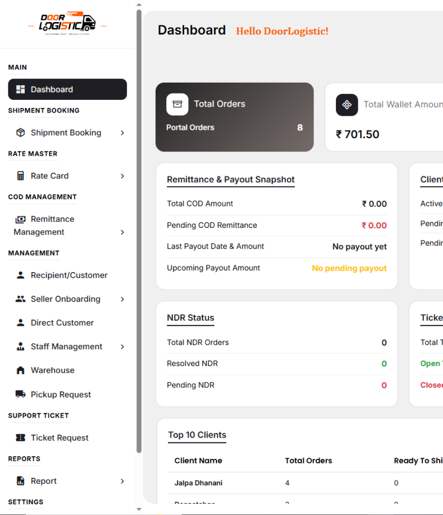Image resolution: width=443 pixels, height=515 pixels.
Task: Click the Direct Customer person icon
Action: [x=20, y=323]
